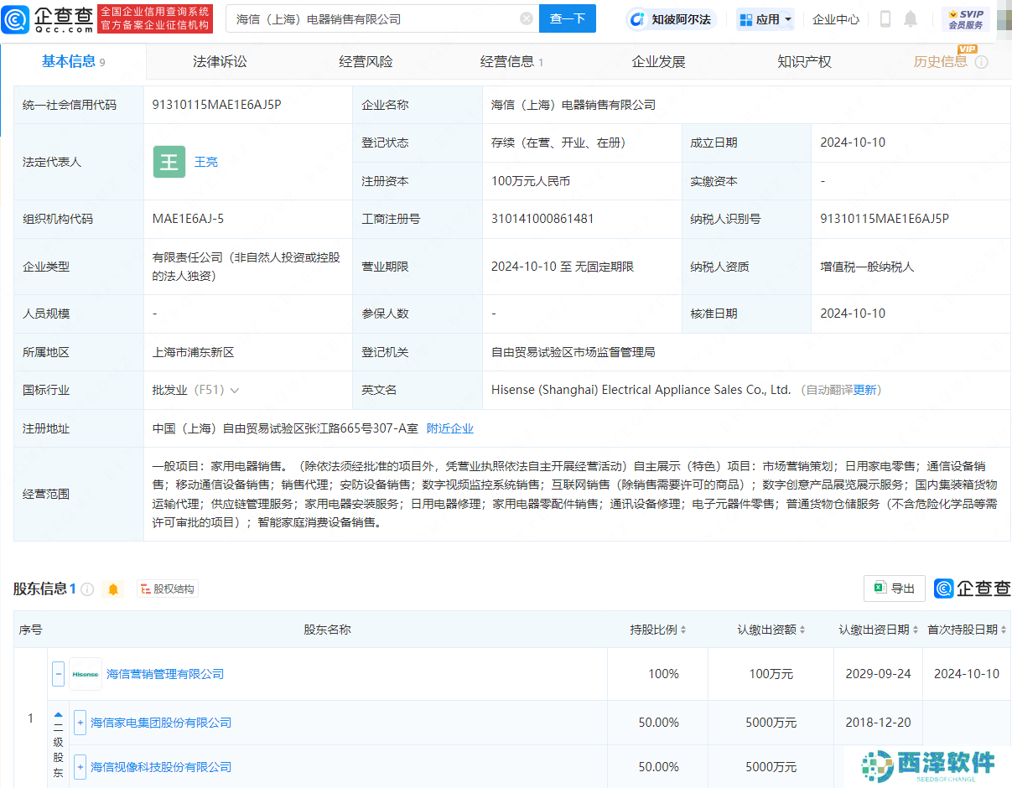Image resolution: width=1012 pixels, height=788 pixels.
Task: Open the 经营信息 tab
Action: pyautogui.click(x=511, y=61)
